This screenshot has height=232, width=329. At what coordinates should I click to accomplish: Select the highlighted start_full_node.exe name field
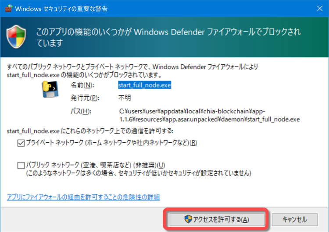click(145, 85)
